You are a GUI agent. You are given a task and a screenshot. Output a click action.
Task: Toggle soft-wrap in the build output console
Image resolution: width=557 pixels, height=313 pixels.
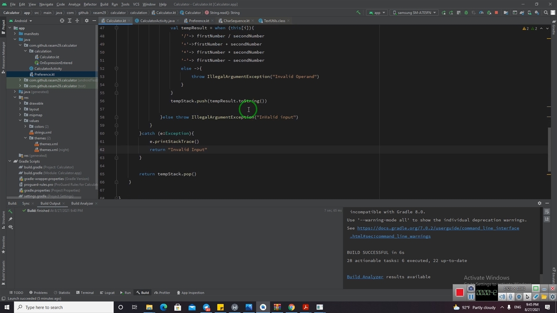[x=547, y=211]
